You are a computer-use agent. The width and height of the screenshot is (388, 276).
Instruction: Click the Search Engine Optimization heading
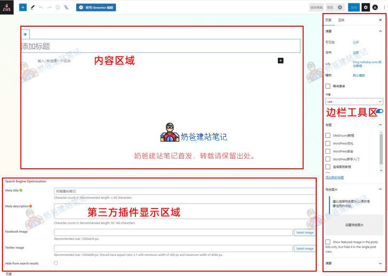[x=26, y=181]
